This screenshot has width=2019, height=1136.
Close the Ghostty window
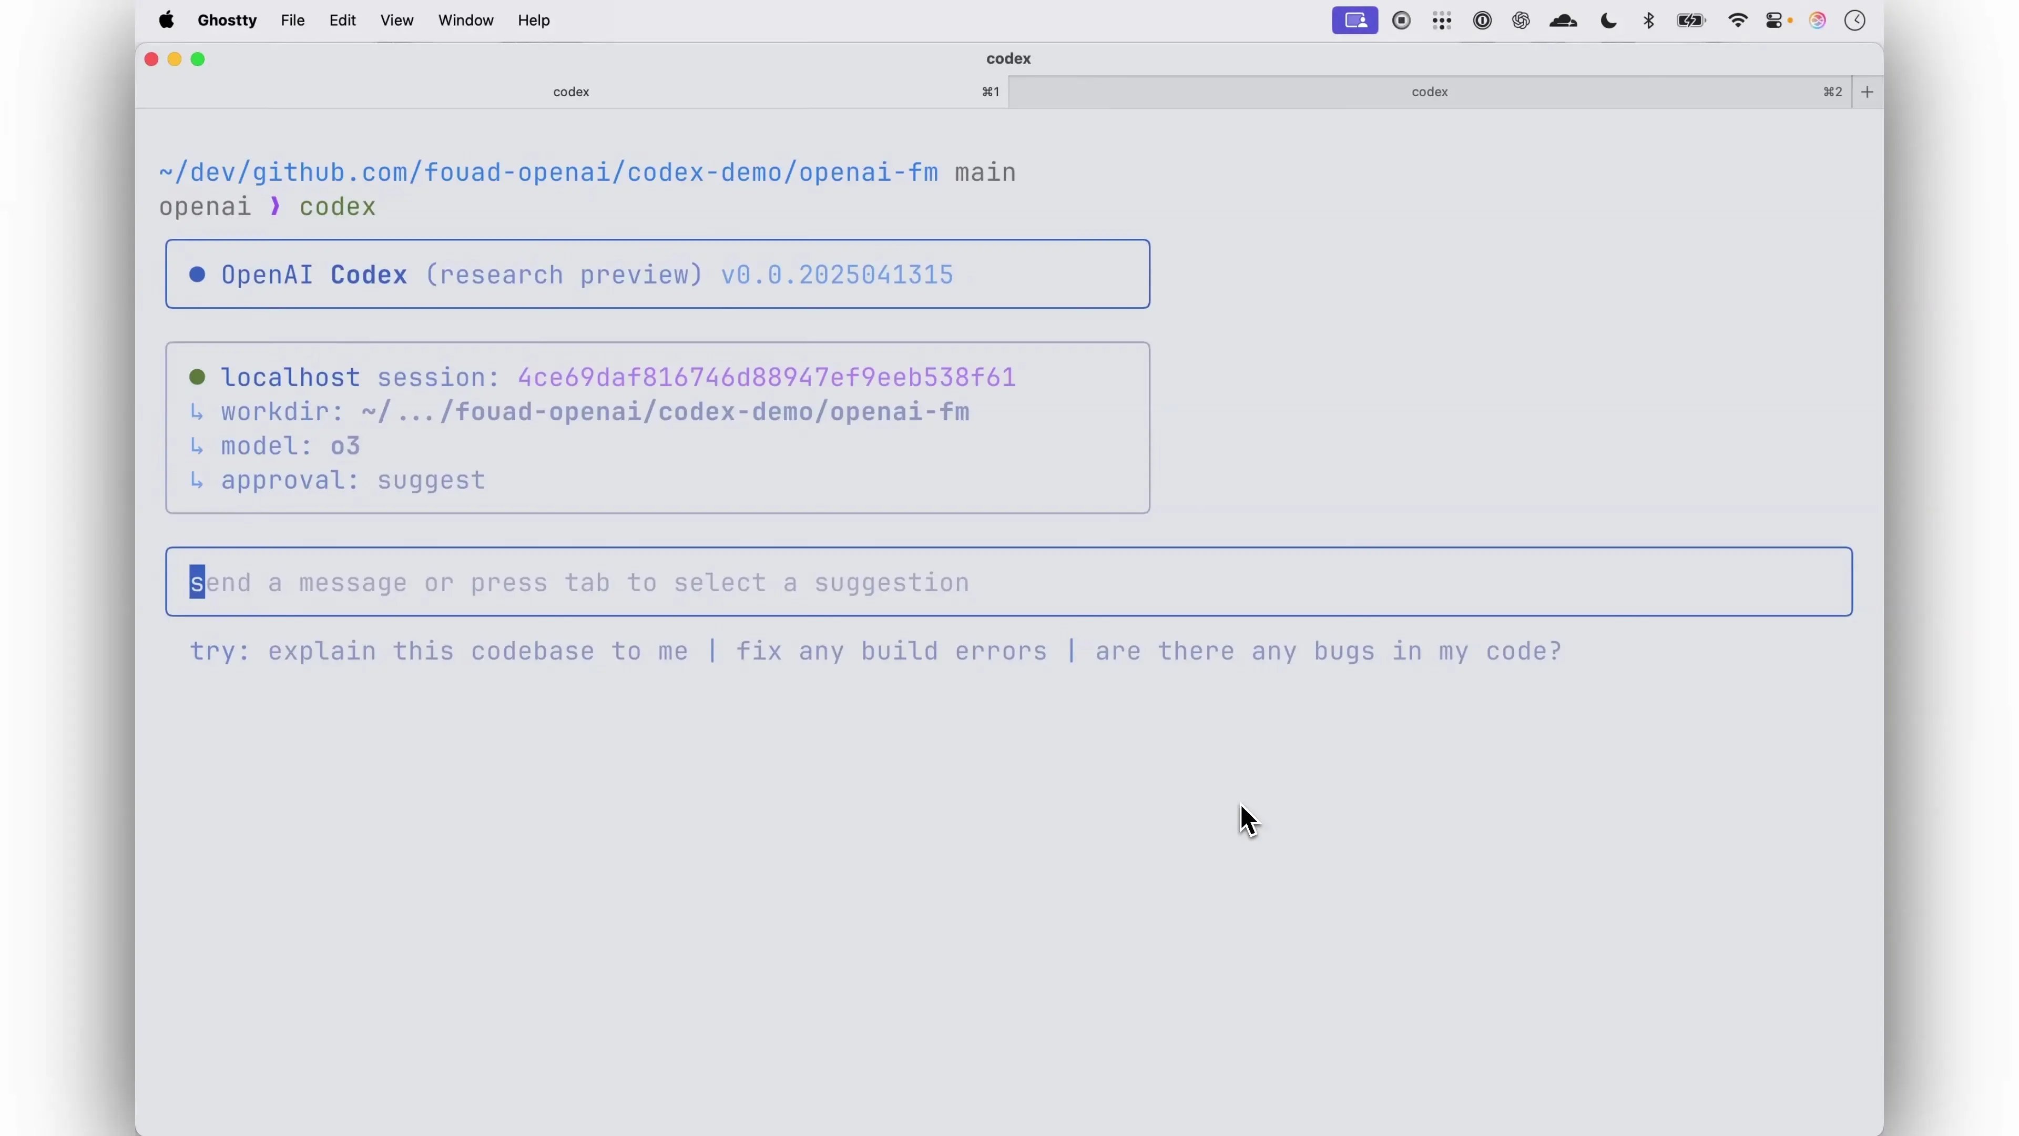point(151,59)
